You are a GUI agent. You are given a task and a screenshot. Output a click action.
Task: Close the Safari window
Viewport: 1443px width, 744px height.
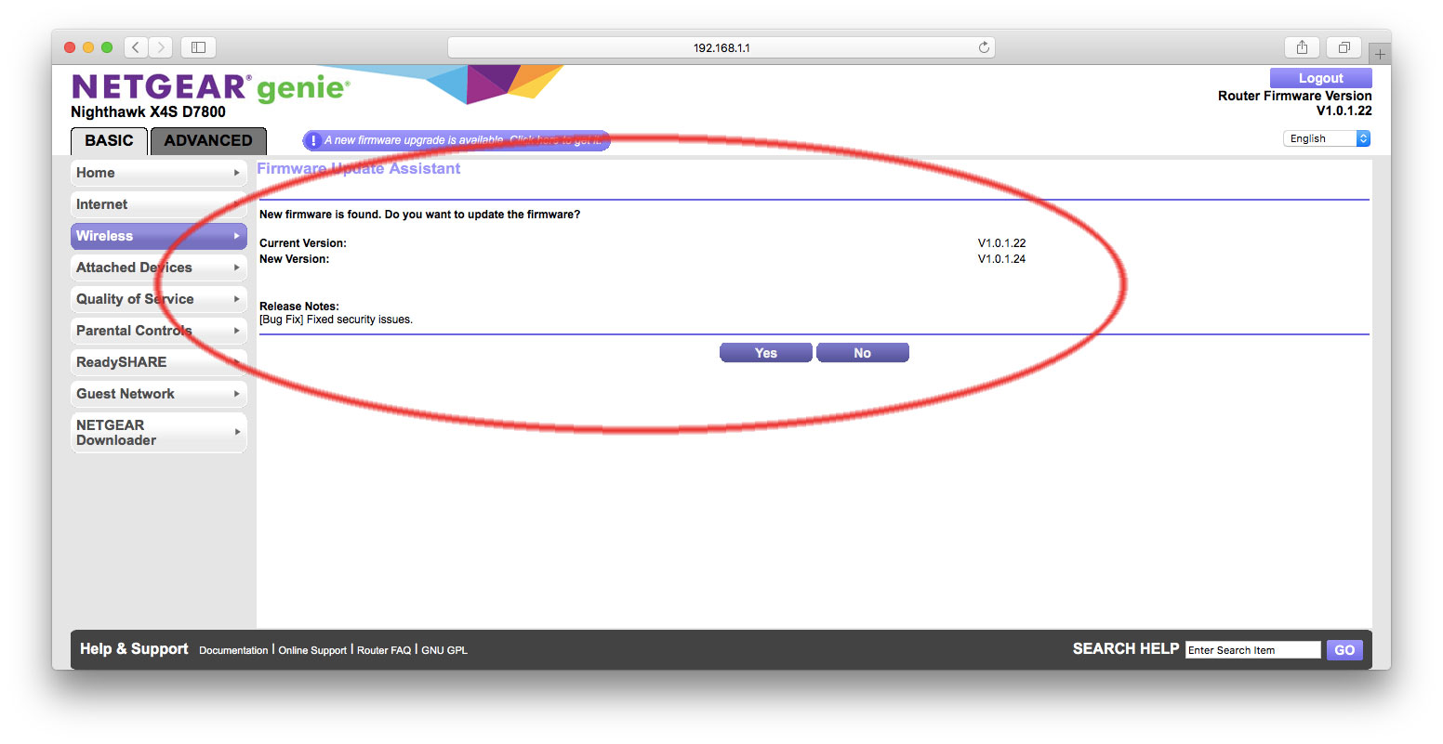point(70,47)
